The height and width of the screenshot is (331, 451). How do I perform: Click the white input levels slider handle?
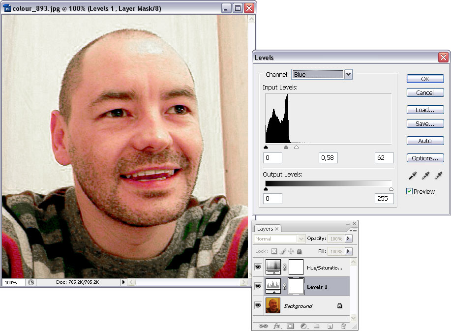pos(296,147)
